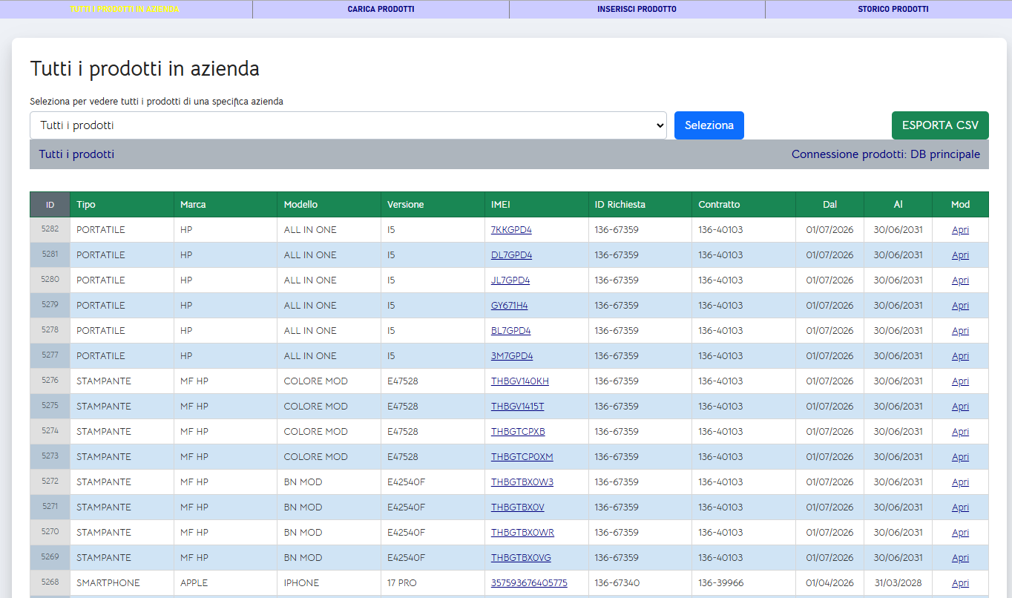Open IMEI link DL7GPD4
This screenshot has width=1012, height=598.
click(511, 255)
